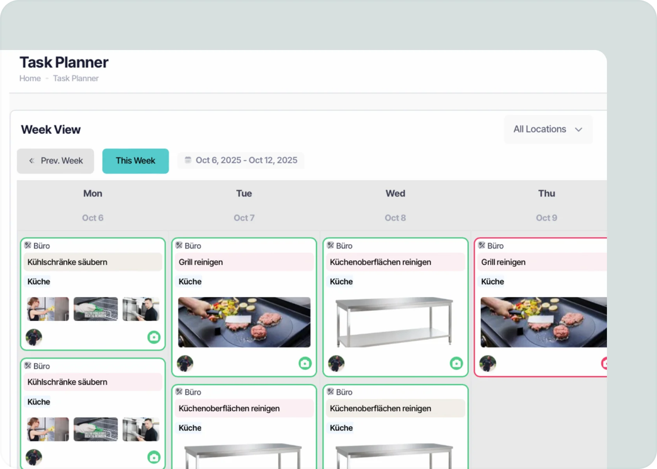
Task: Click the tools icon next to Büro on Monday's first card
Action: (x=28, y=245)
